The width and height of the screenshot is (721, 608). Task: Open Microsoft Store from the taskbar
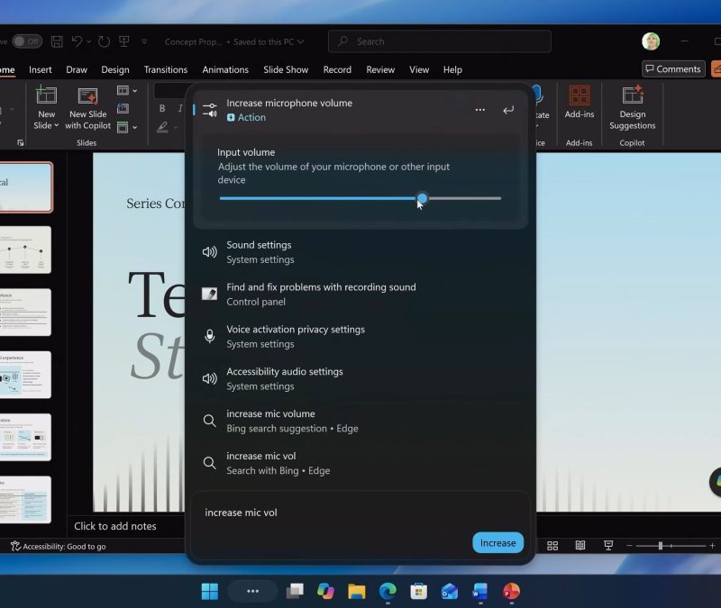click(418, 591)
